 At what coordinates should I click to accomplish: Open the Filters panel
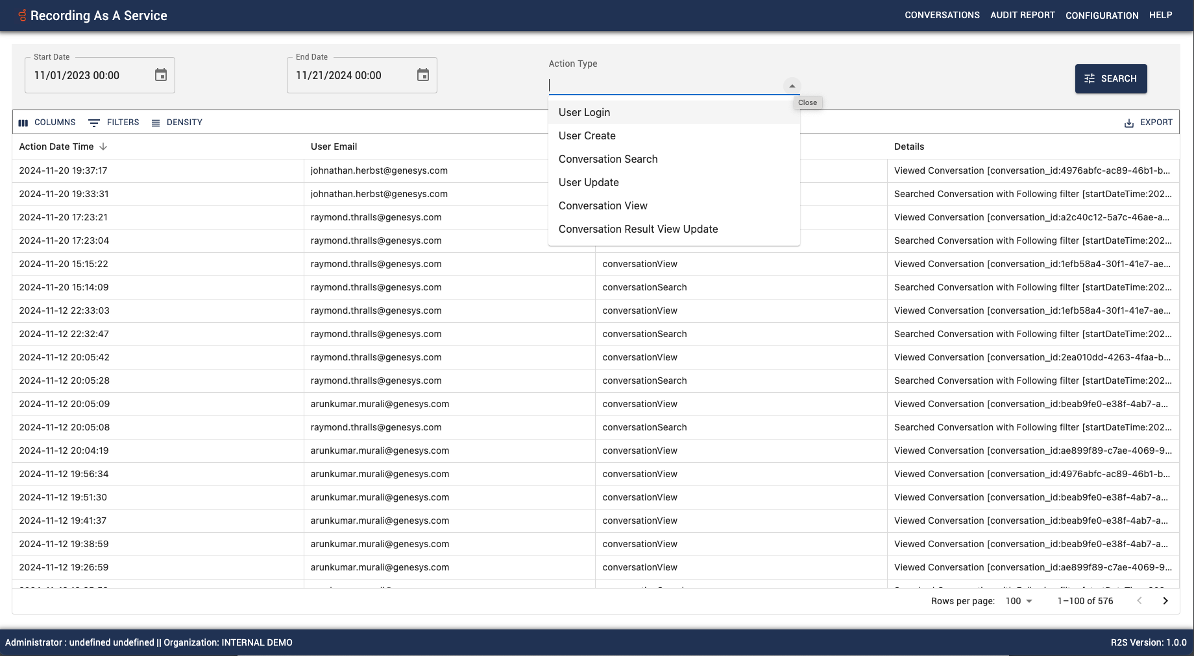tap(114, 123)
